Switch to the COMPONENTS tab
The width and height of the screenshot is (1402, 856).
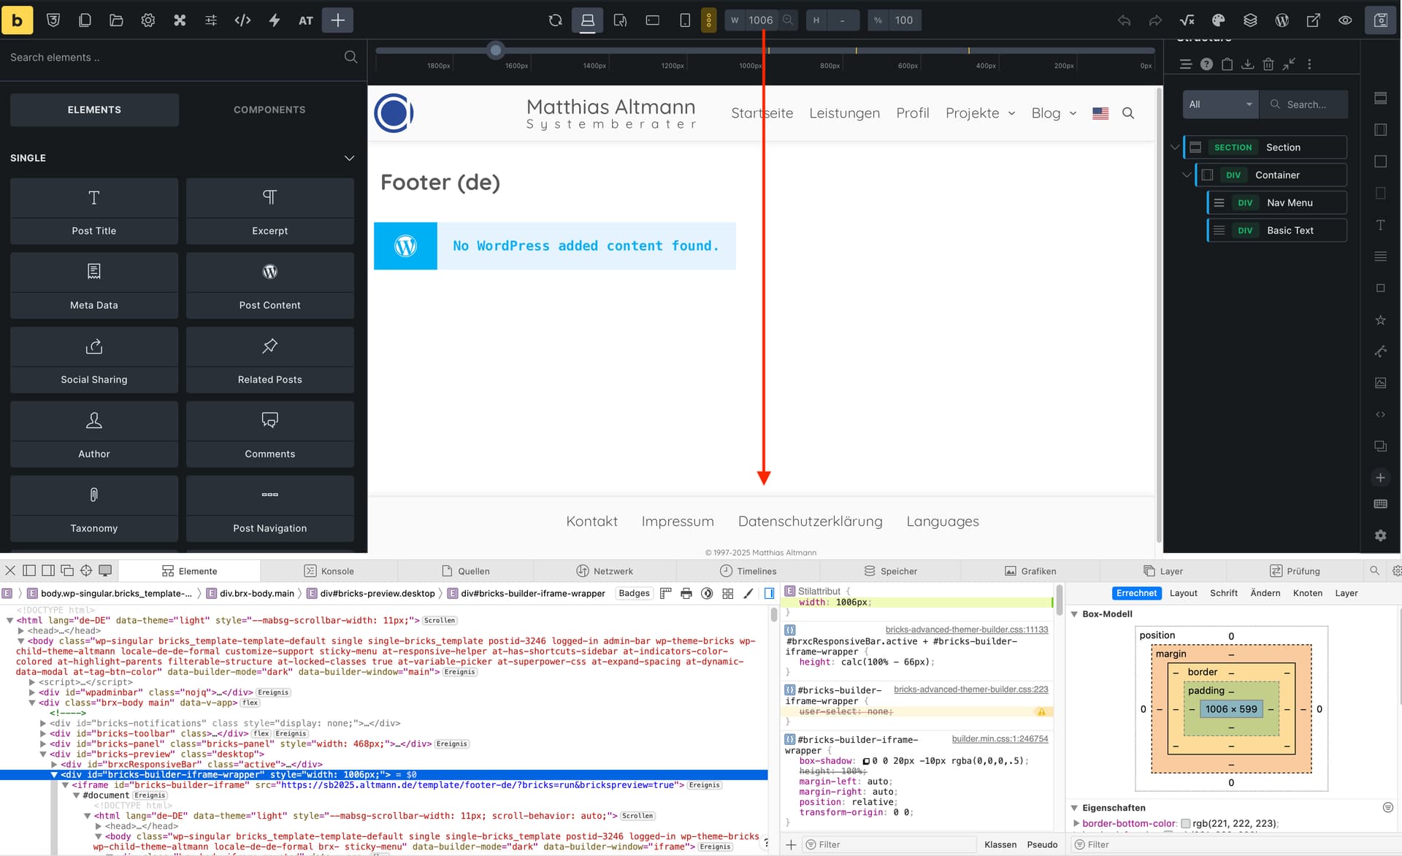pyautogui.click(x=269, y=110)
